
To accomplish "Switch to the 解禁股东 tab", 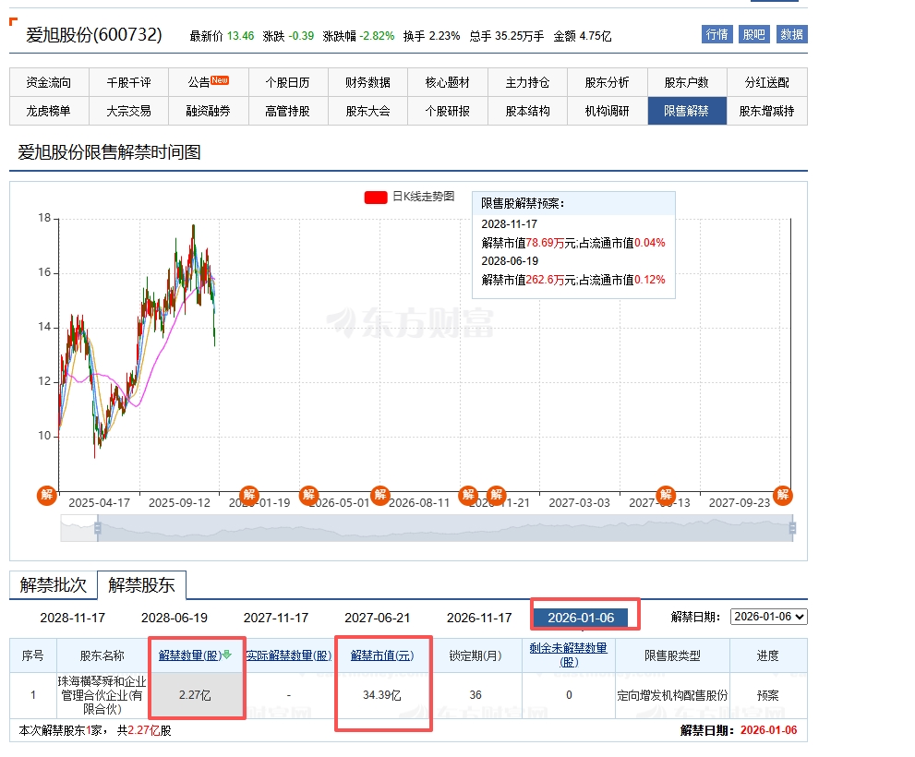I will (x=142, y=584).
